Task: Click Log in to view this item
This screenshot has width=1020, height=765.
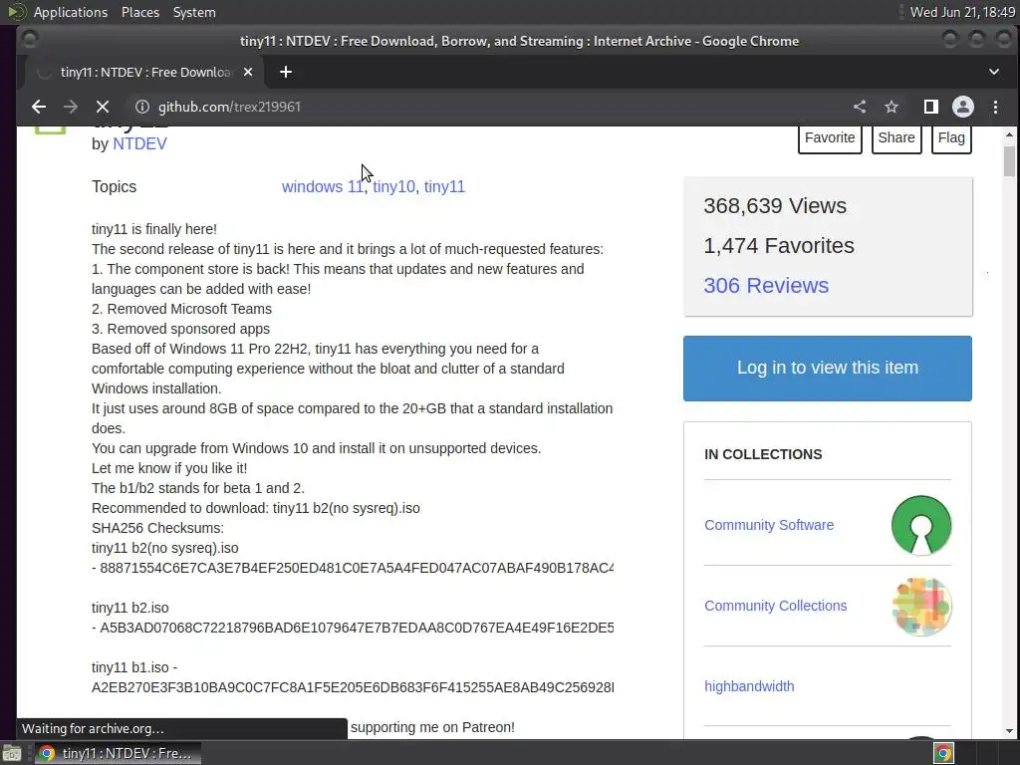Action: (828, 369)
